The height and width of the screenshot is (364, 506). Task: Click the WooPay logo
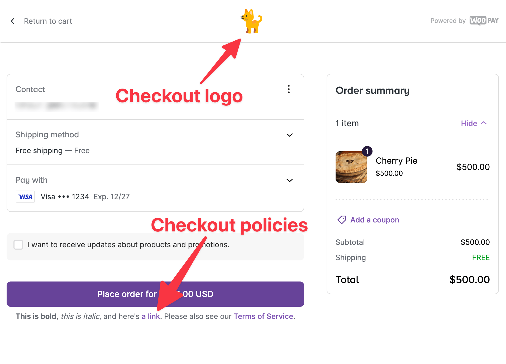[x=484, y=21]
